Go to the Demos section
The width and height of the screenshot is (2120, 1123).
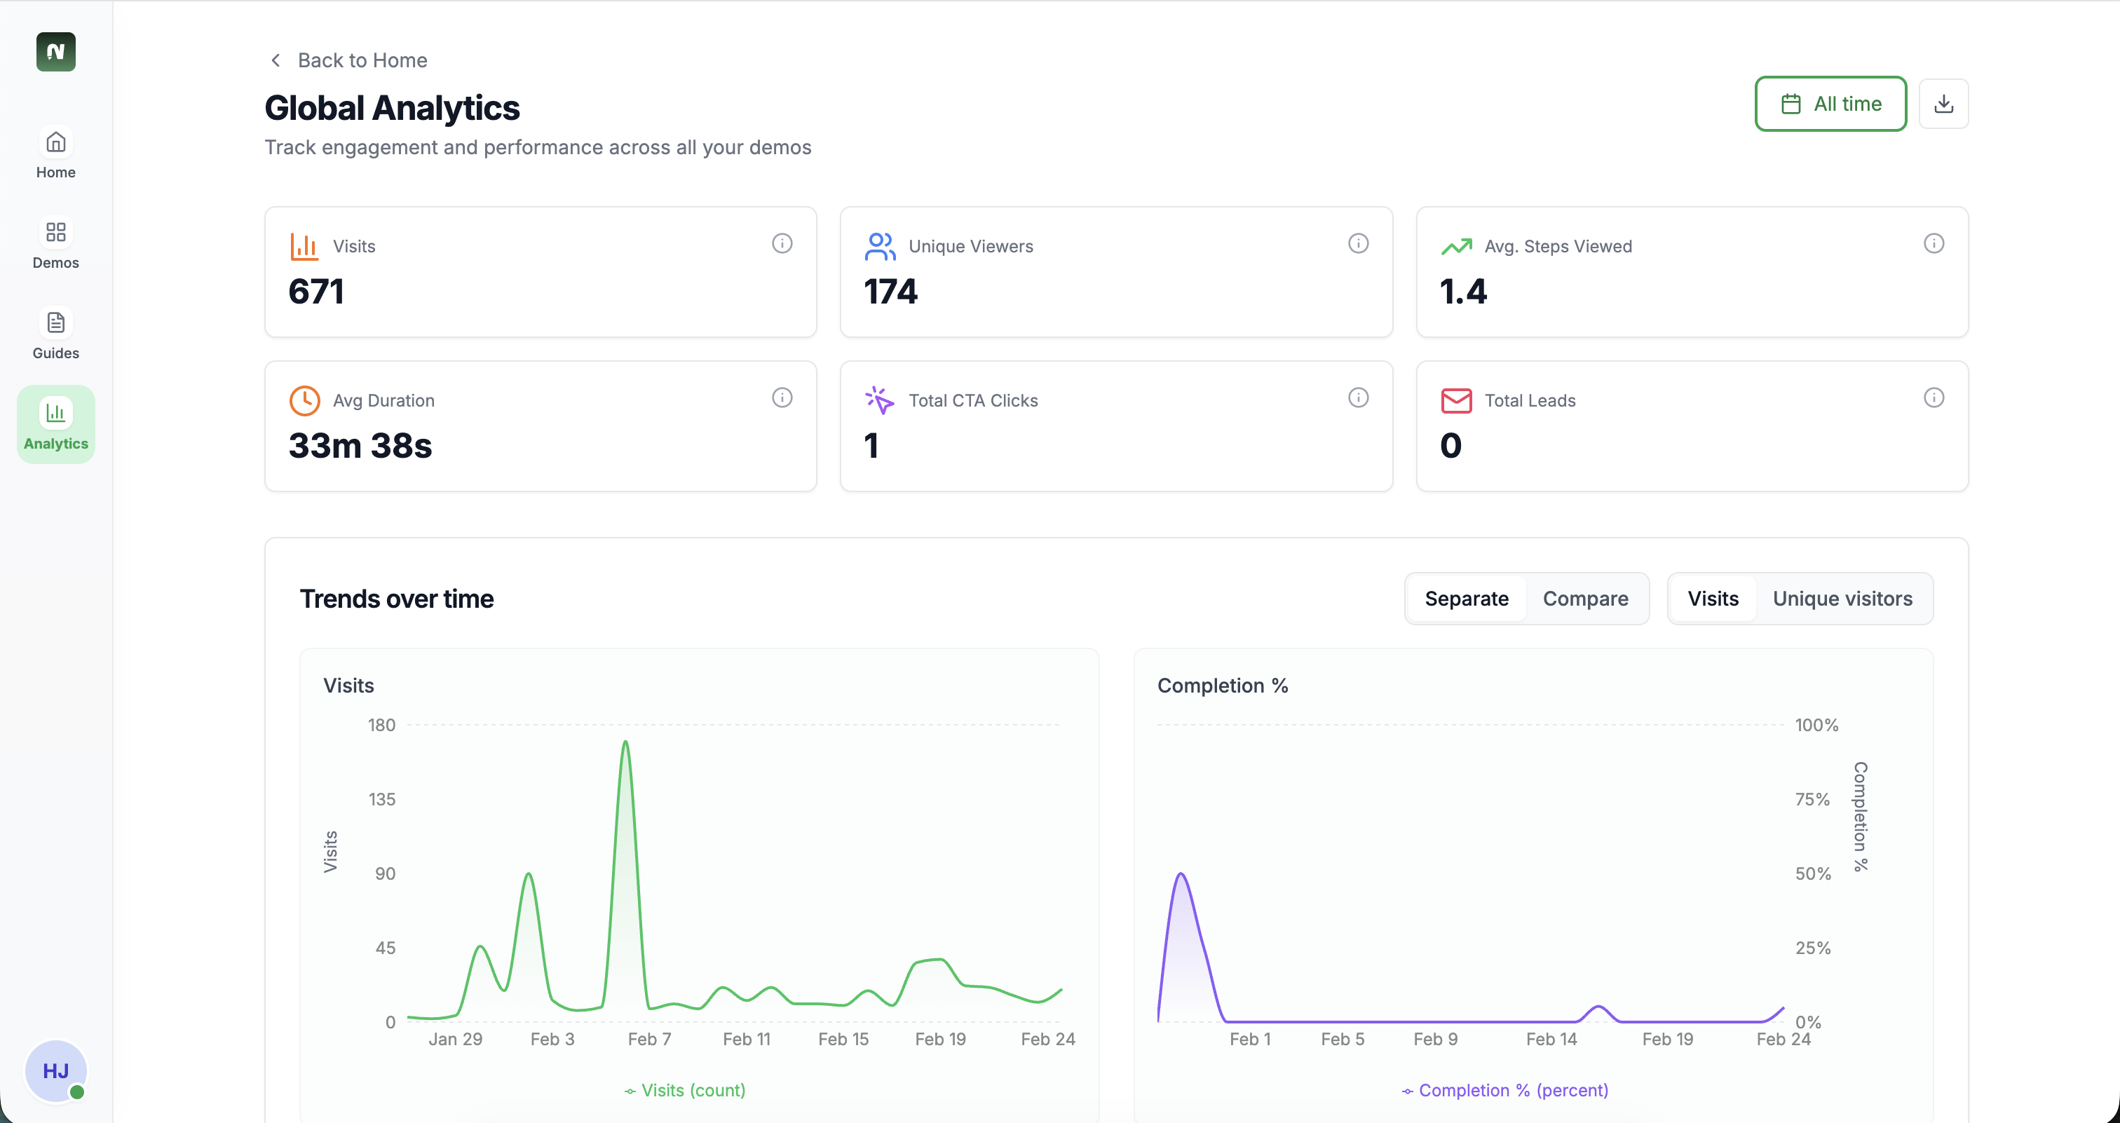pos(56,245)
